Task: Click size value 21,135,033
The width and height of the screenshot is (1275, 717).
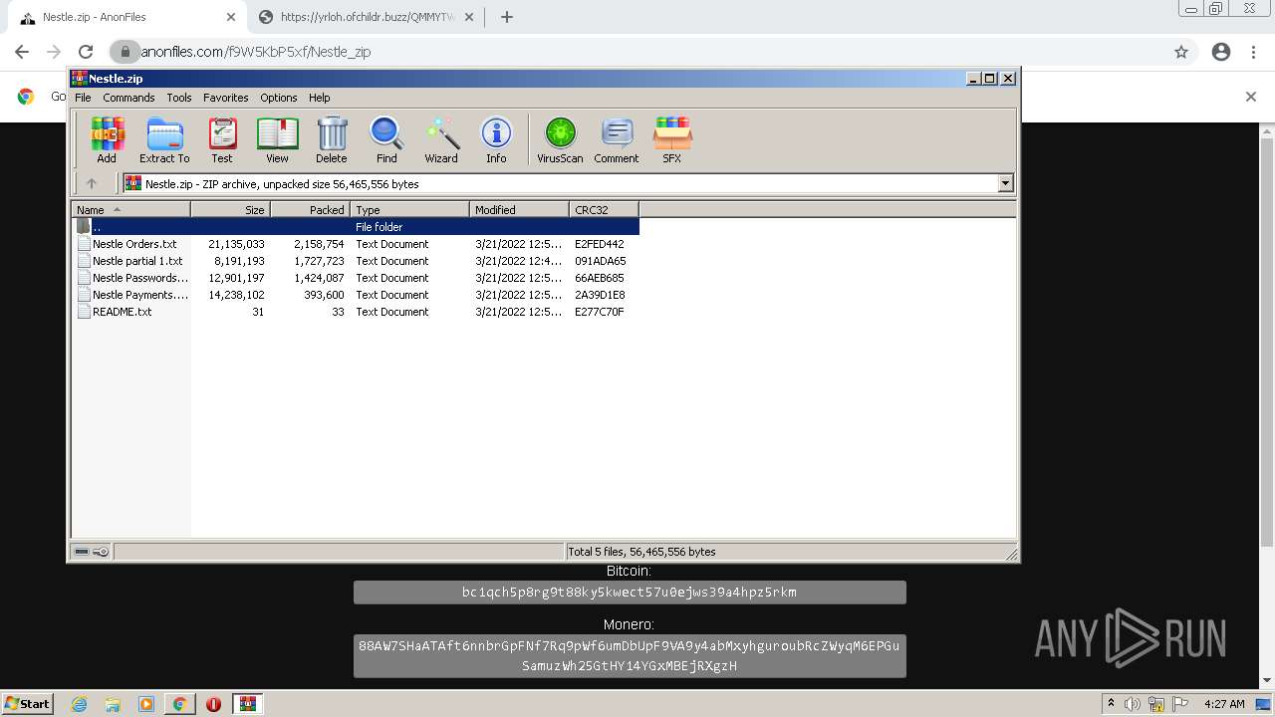Action: [236, 244]
